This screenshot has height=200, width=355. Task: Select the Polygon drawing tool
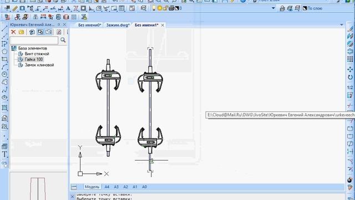coord(4,52)
